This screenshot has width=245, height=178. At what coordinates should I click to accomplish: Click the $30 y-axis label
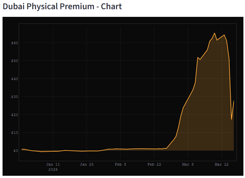point(15,97)
